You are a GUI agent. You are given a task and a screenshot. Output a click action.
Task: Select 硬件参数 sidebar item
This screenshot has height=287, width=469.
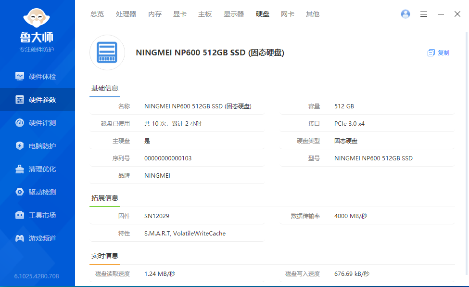(38, 100)
